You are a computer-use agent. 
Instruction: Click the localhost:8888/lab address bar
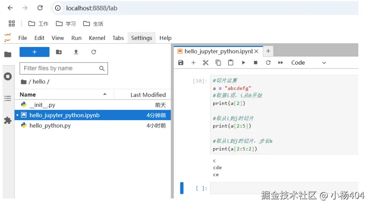coord(204,8)
